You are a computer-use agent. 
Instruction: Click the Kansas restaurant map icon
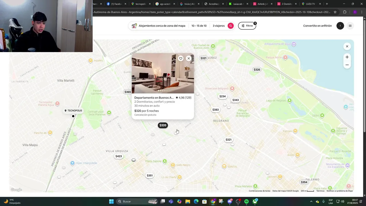coord(295,131)
